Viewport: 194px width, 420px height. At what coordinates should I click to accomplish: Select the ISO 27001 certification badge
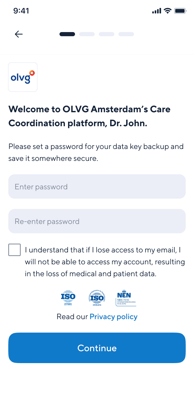[x=68, y=297]
